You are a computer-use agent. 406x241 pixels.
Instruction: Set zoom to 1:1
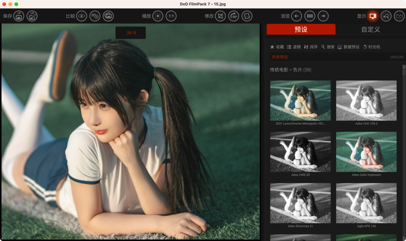pos(171,16)
